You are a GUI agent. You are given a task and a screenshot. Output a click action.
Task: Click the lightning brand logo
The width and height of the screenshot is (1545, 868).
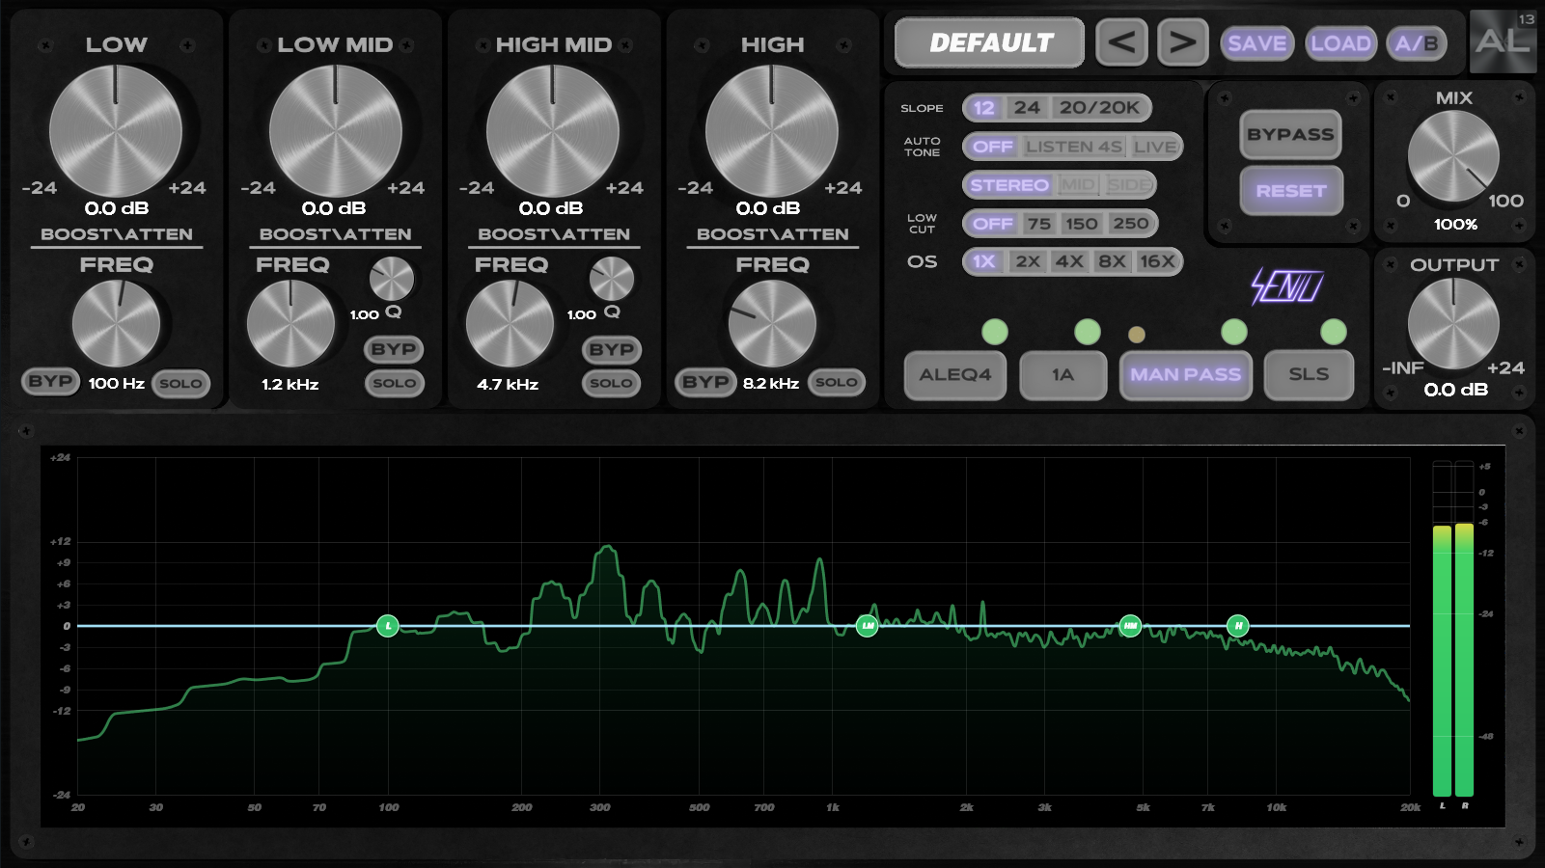(1286, 286)
